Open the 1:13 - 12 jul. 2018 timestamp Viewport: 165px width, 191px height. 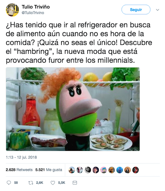[21, 157]
